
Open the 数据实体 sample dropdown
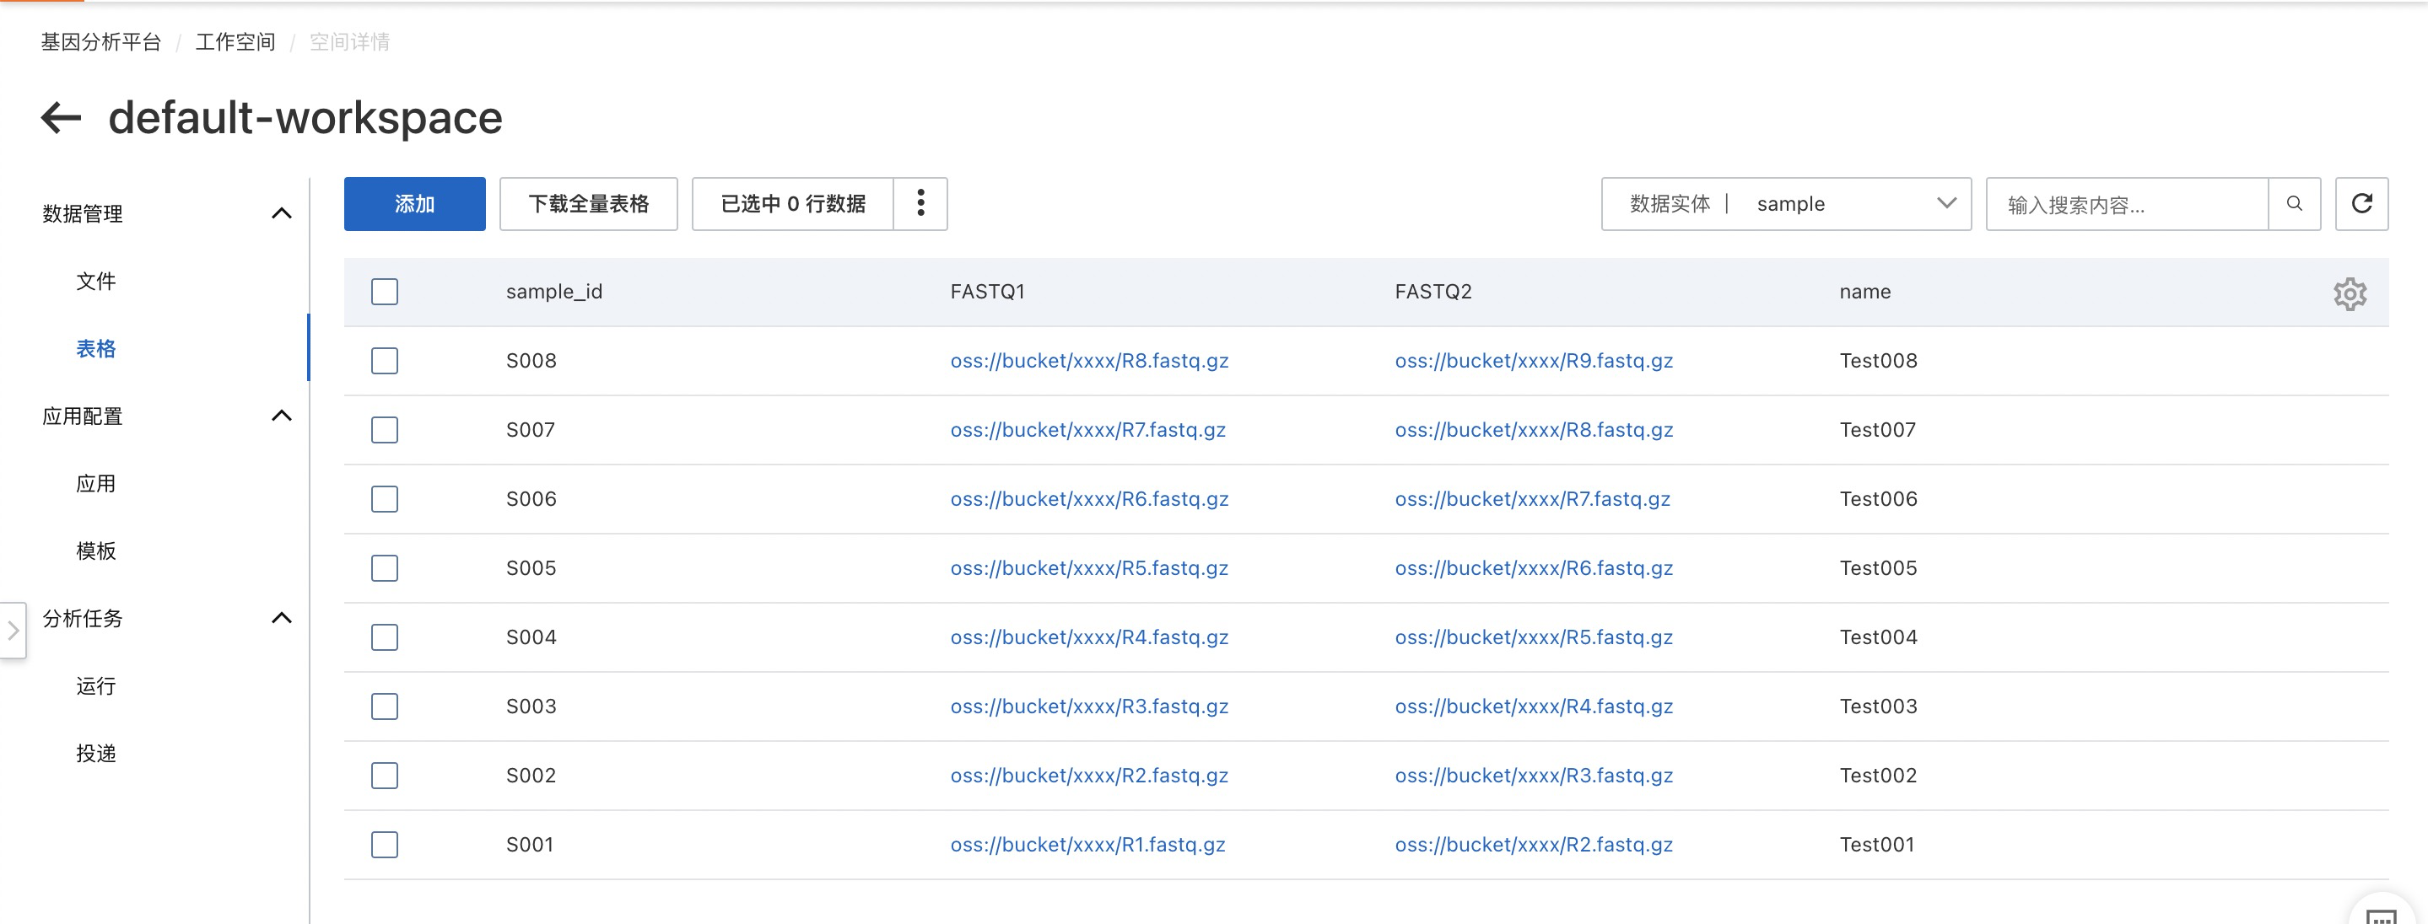point(1786,203)
